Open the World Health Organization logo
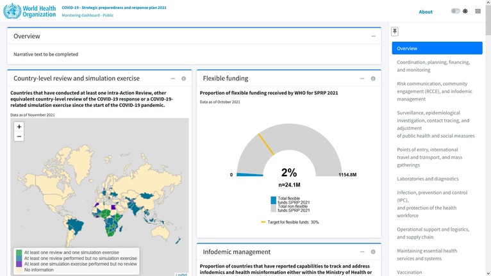 point(29,12)
